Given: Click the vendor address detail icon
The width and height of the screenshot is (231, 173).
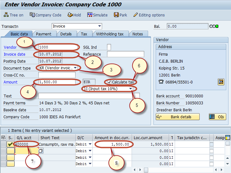Looking at the screenshot, I should [221, 82].
